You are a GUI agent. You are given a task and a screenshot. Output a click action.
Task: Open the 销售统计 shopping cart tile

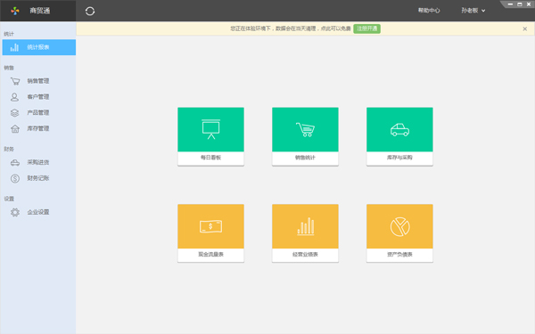point(305,136)
